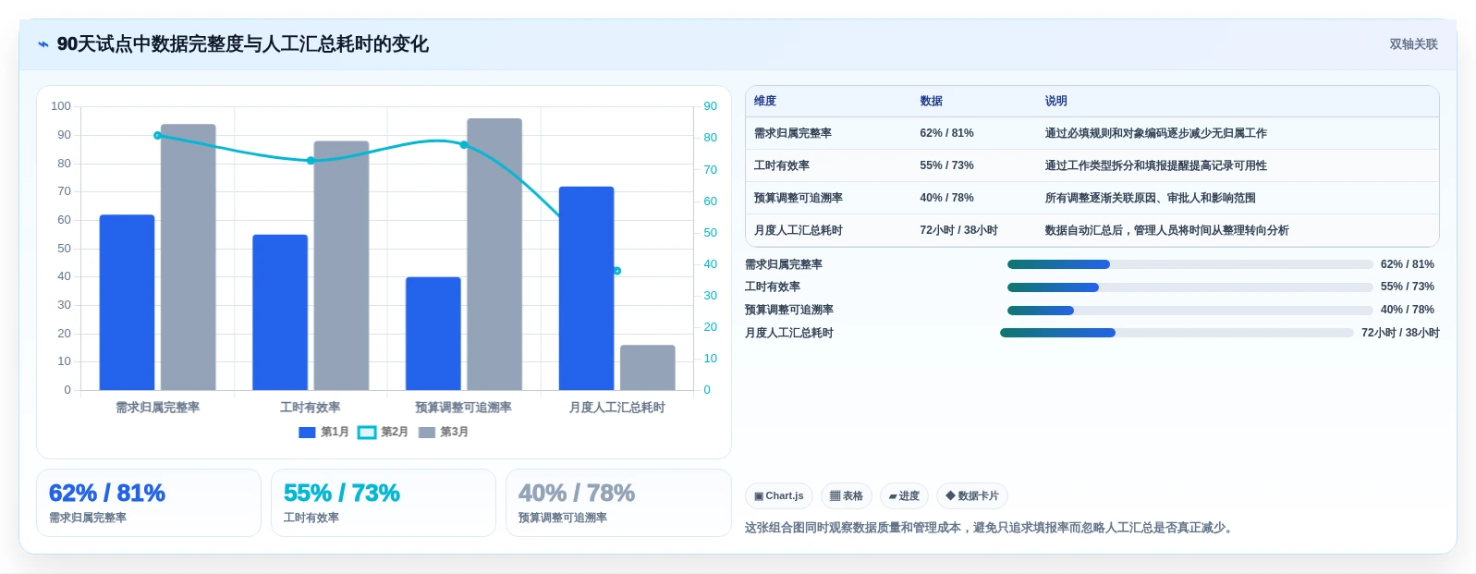The height and width of the screenshot is (574, 1476).
Task: Click the blue 第1月 bar for 预算调整可追溯率
Action: pyautogui.click(x=433, y=334)
